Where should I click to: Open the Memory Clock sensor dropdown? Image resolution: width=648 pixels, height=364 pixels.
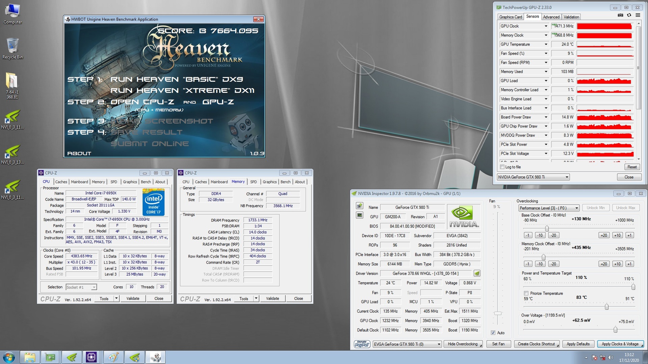point(546,35)
